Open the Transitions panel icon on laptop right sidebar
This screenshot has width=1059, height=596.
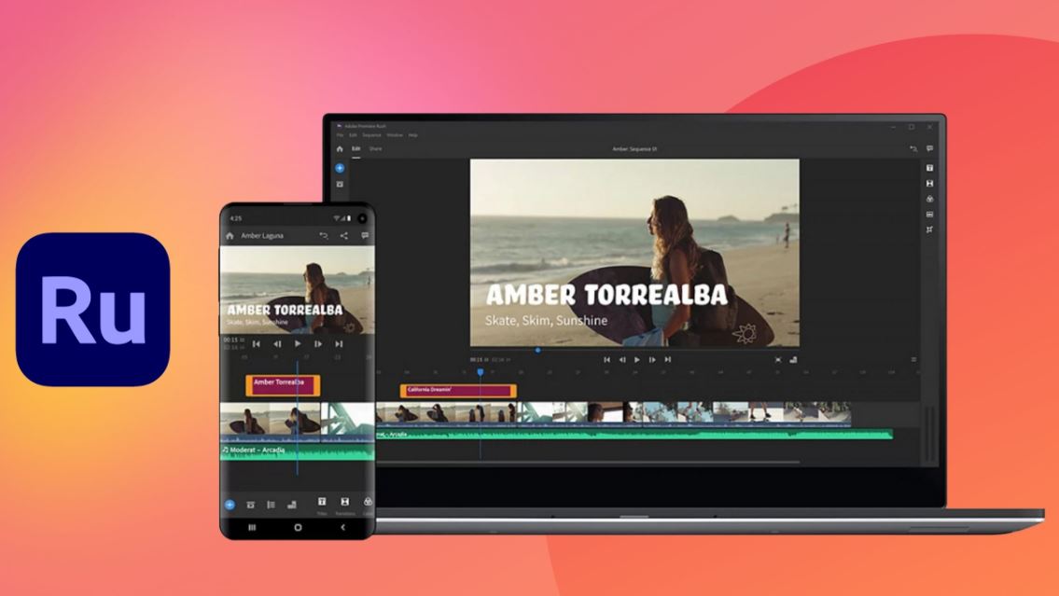pos(929,184)
